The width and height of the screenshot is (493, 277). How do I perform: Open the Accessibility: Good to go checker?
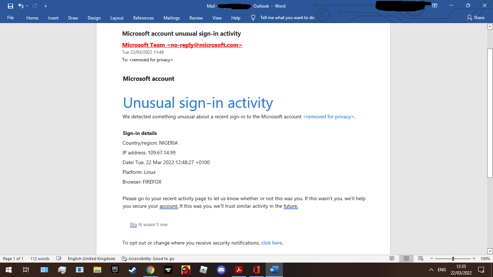coord(148,259)
